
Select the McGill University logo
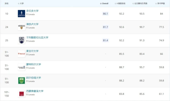[x=22, y=54]
